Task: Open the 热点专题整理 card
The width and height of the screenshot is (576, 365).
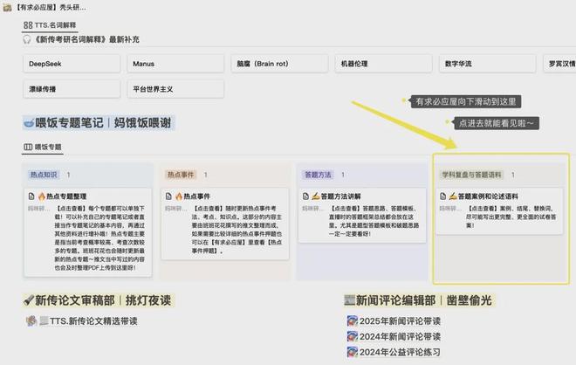Action: pos(88,232)
